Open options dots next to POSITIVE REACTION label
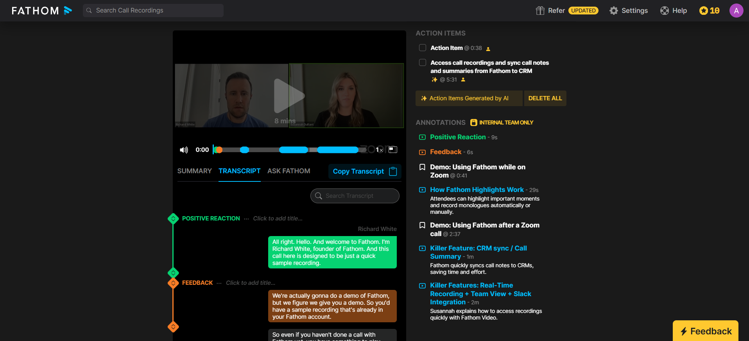 click(x=246, y=219)
